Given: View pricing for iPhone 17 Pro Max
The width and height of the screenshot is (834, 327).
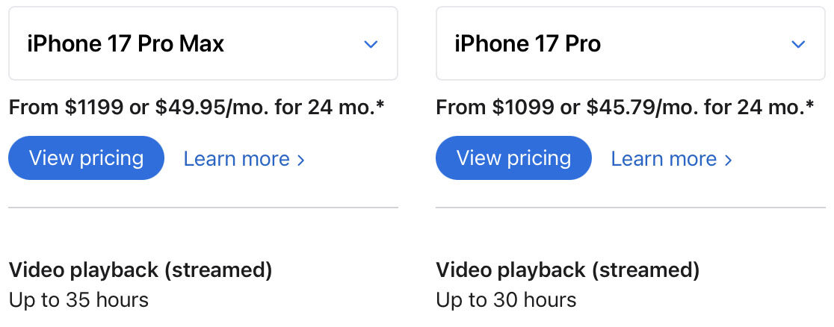Looking at the screenshot, I should [86, 158].
